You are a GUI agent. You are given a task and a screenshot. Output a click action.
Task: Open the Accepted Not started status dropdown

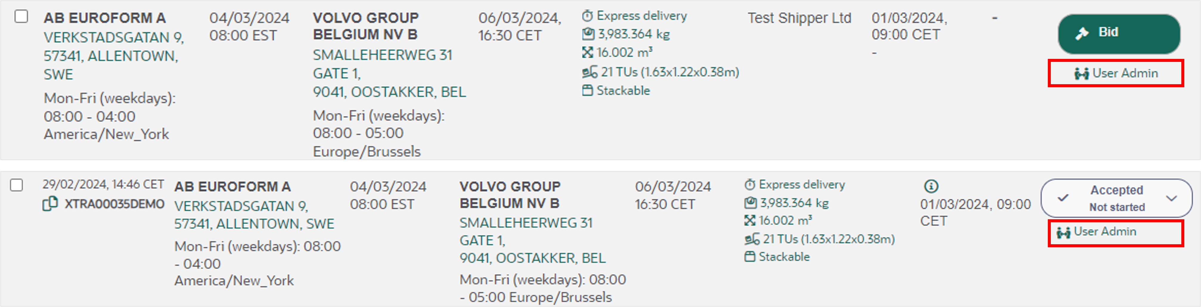(1116, 198)
